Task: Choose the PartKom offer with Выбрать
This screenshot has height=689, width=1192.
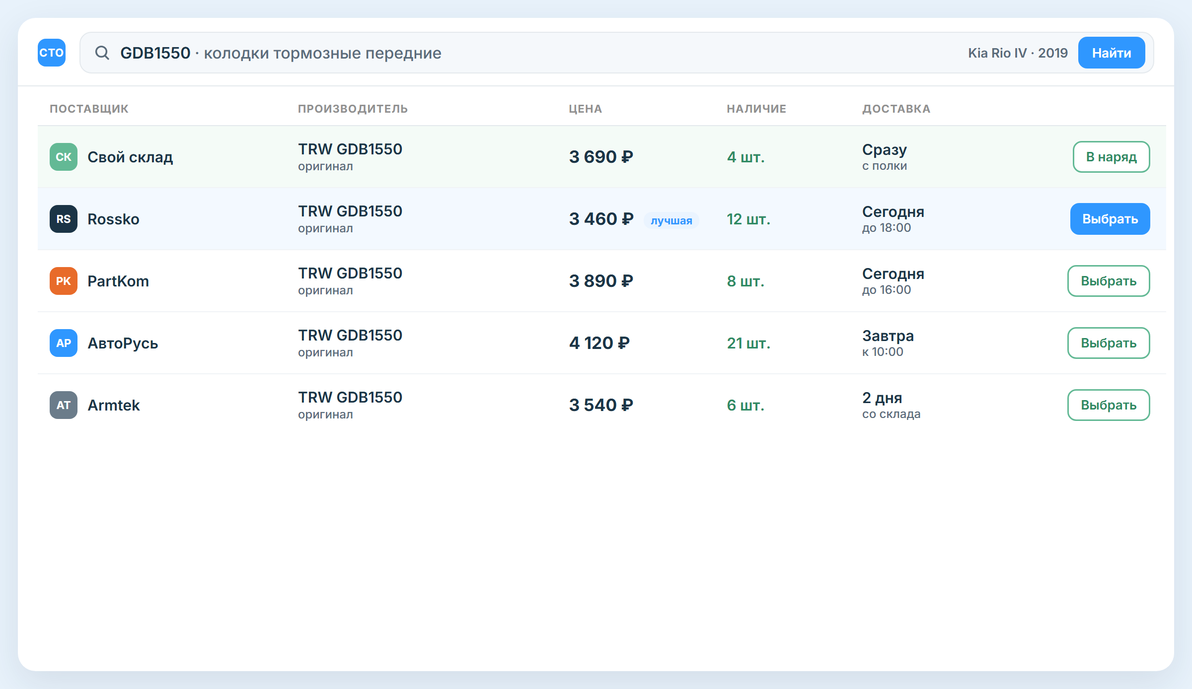Action: (x=1109, y=281)
